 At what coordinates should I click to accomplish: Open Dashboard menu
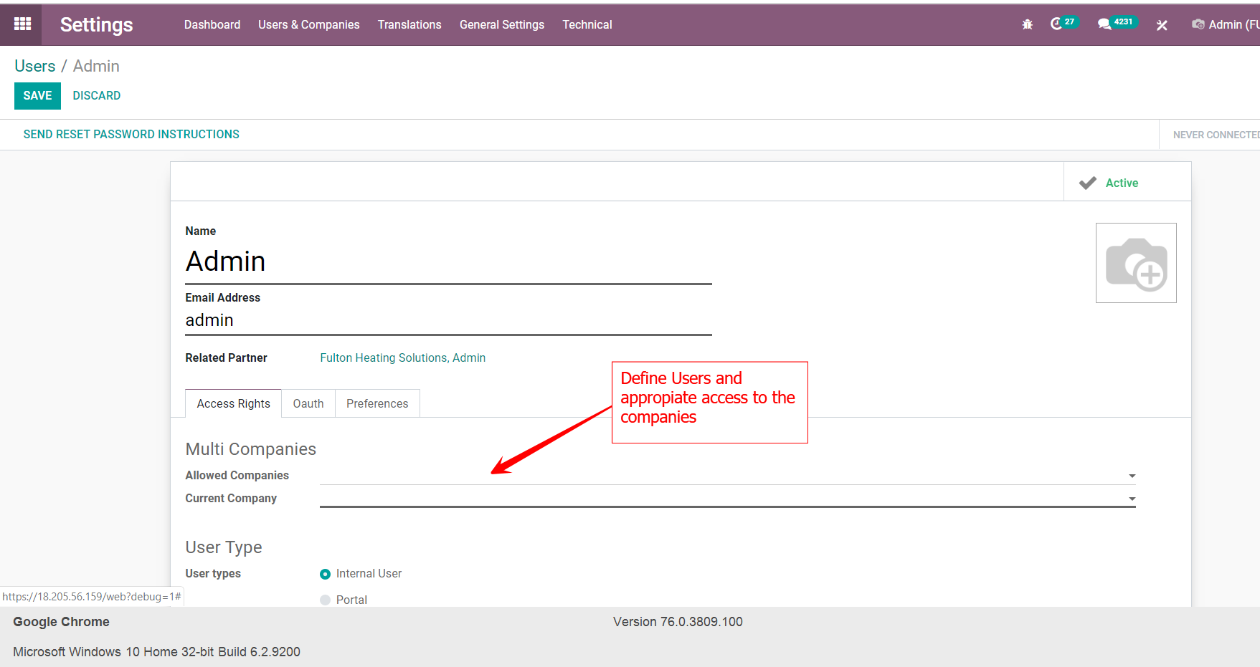click(x=212, y=24)
